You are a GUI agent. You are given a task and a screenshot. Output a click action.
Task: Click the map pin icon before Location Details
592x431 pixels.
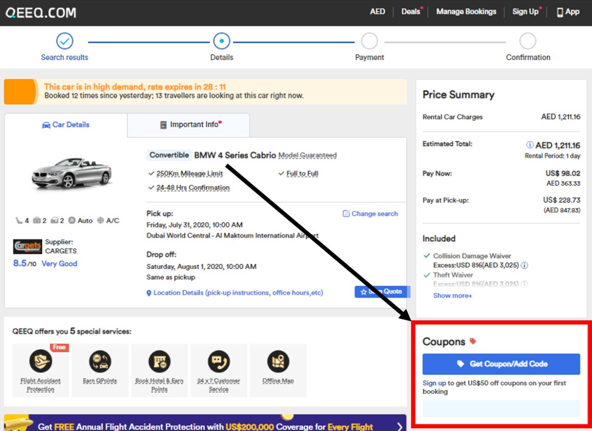click(x=149, y=293)
